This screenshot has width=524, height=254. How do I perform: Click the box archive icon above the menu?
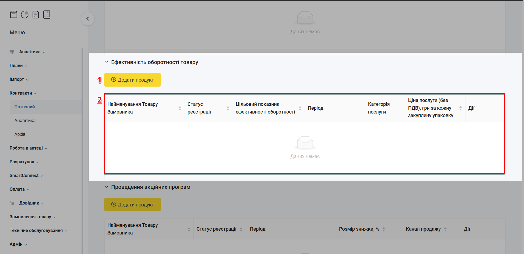point(14,15)
